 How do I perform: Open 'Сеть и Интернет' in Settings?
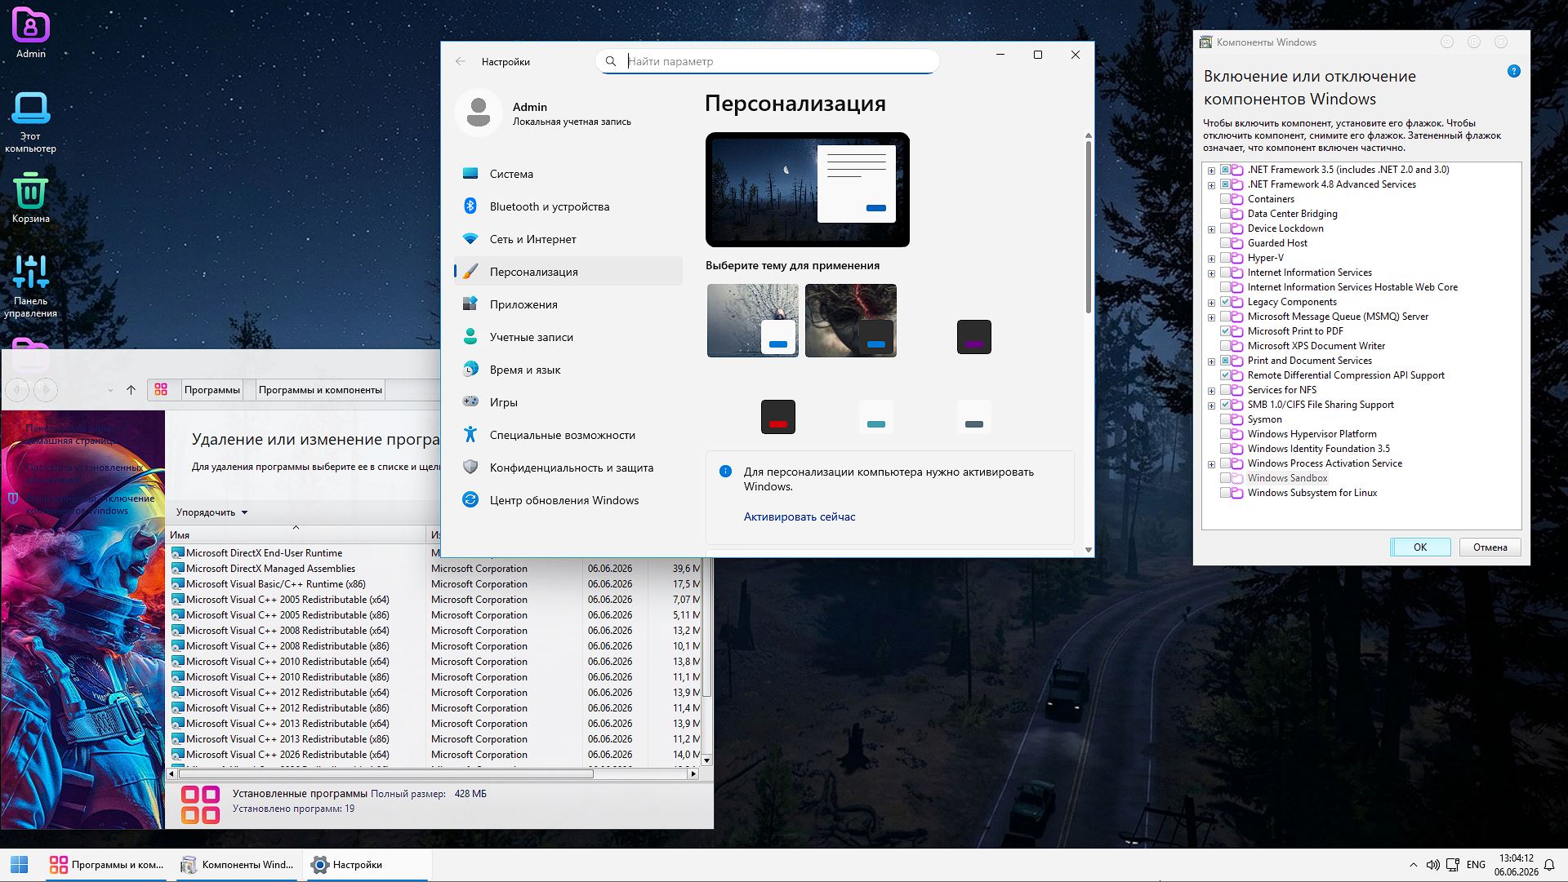pos(568,239)
